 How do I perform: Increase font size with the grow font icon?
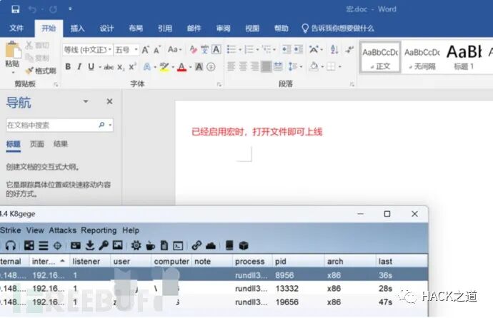145,49
